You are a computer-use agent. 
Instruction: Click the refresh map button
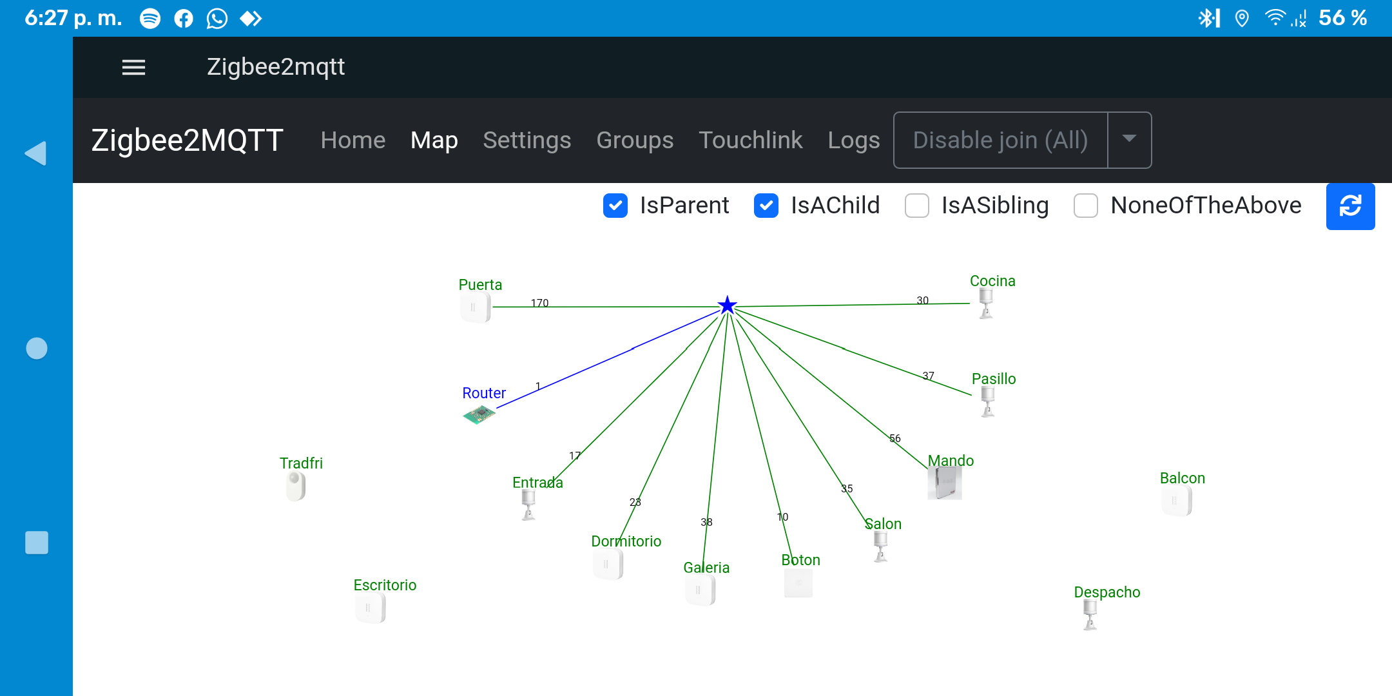(1351, 206)
